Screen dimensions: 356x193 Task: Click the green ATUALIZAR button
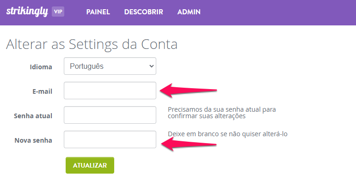pos(90,165)
